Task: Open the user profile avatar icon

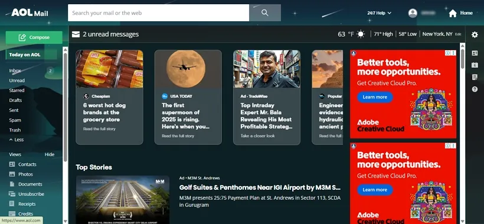Action: coord(413,13)
